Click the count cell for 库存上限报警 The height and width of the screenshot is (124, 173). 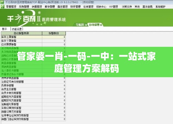[x=54, y=37]
